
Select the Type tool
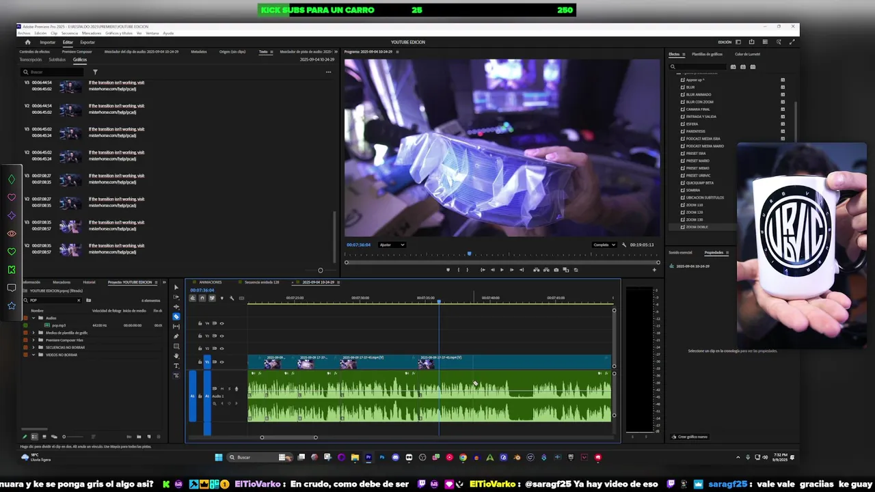(176, 366)
